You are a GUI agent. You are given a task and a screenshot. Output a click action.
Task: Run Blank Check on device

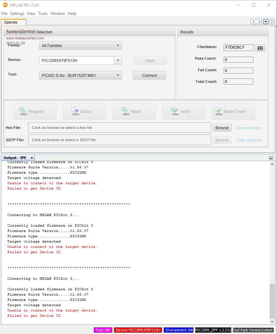233,111
